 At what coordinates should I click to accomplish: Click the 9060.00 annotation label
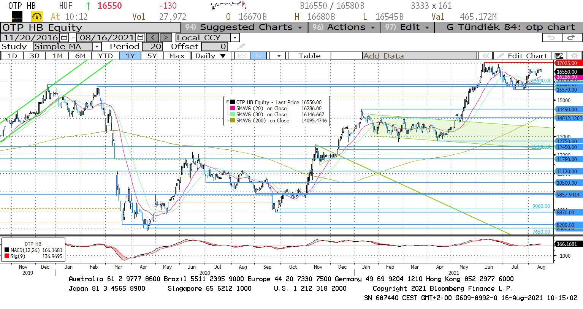pos(541,206)
